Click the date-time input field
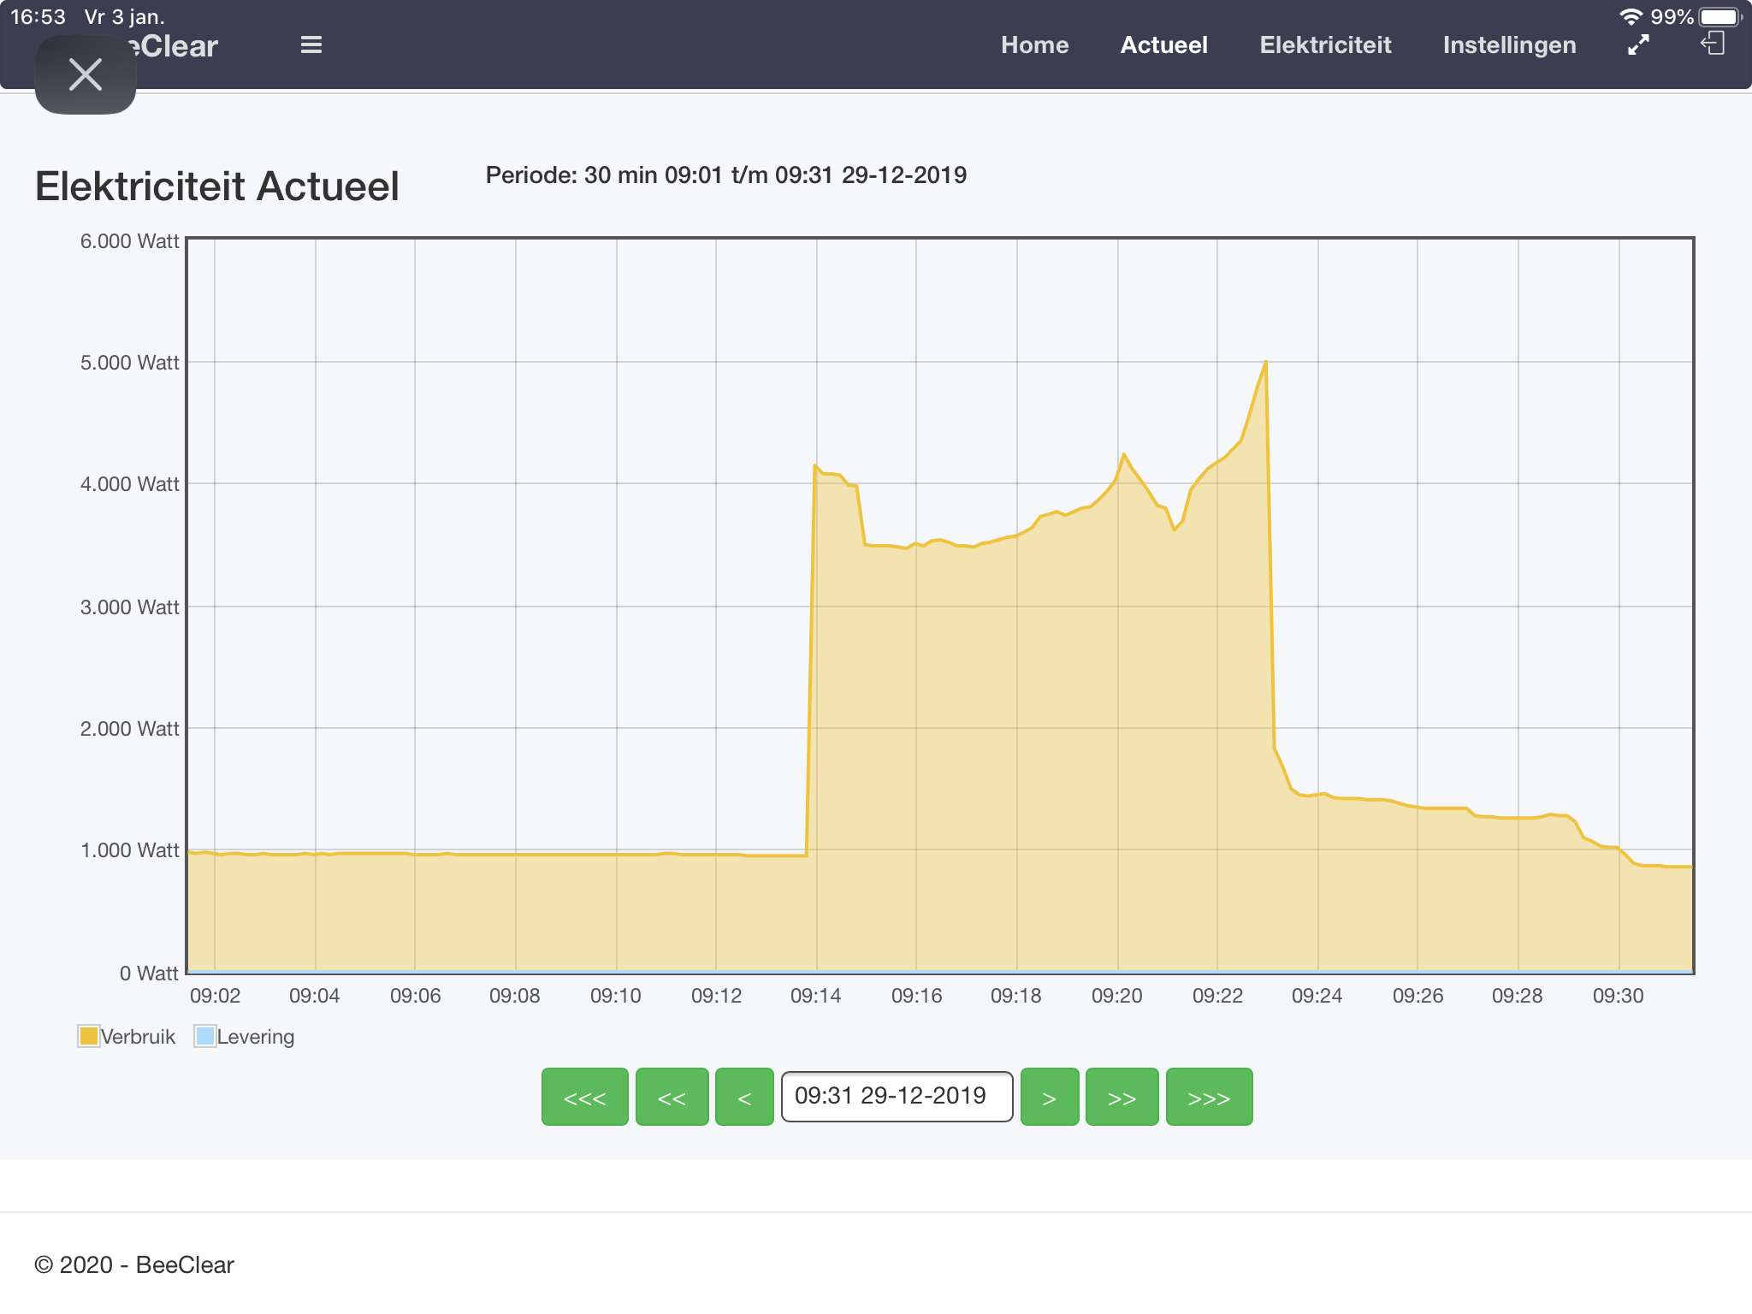1752x1314 pixels. click(897, 1097)
